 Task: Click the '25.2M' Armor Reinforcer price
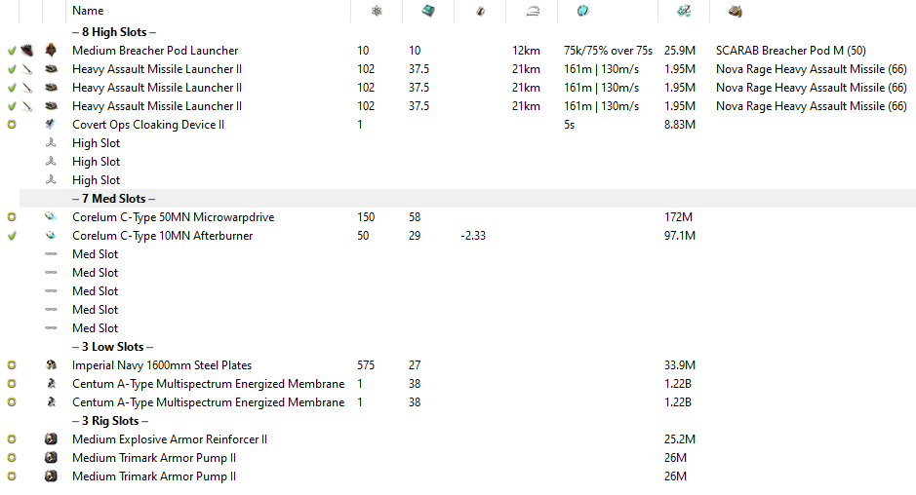click(679, 438)
